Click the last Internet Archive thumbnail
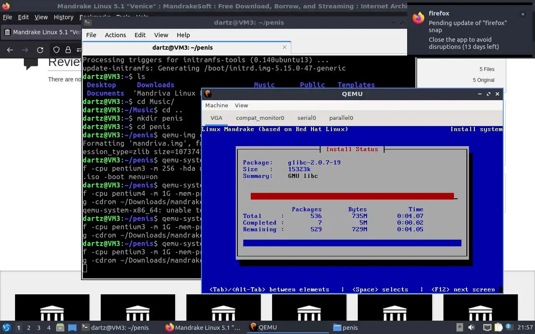 pyautogui.click(x=481, y=308)
